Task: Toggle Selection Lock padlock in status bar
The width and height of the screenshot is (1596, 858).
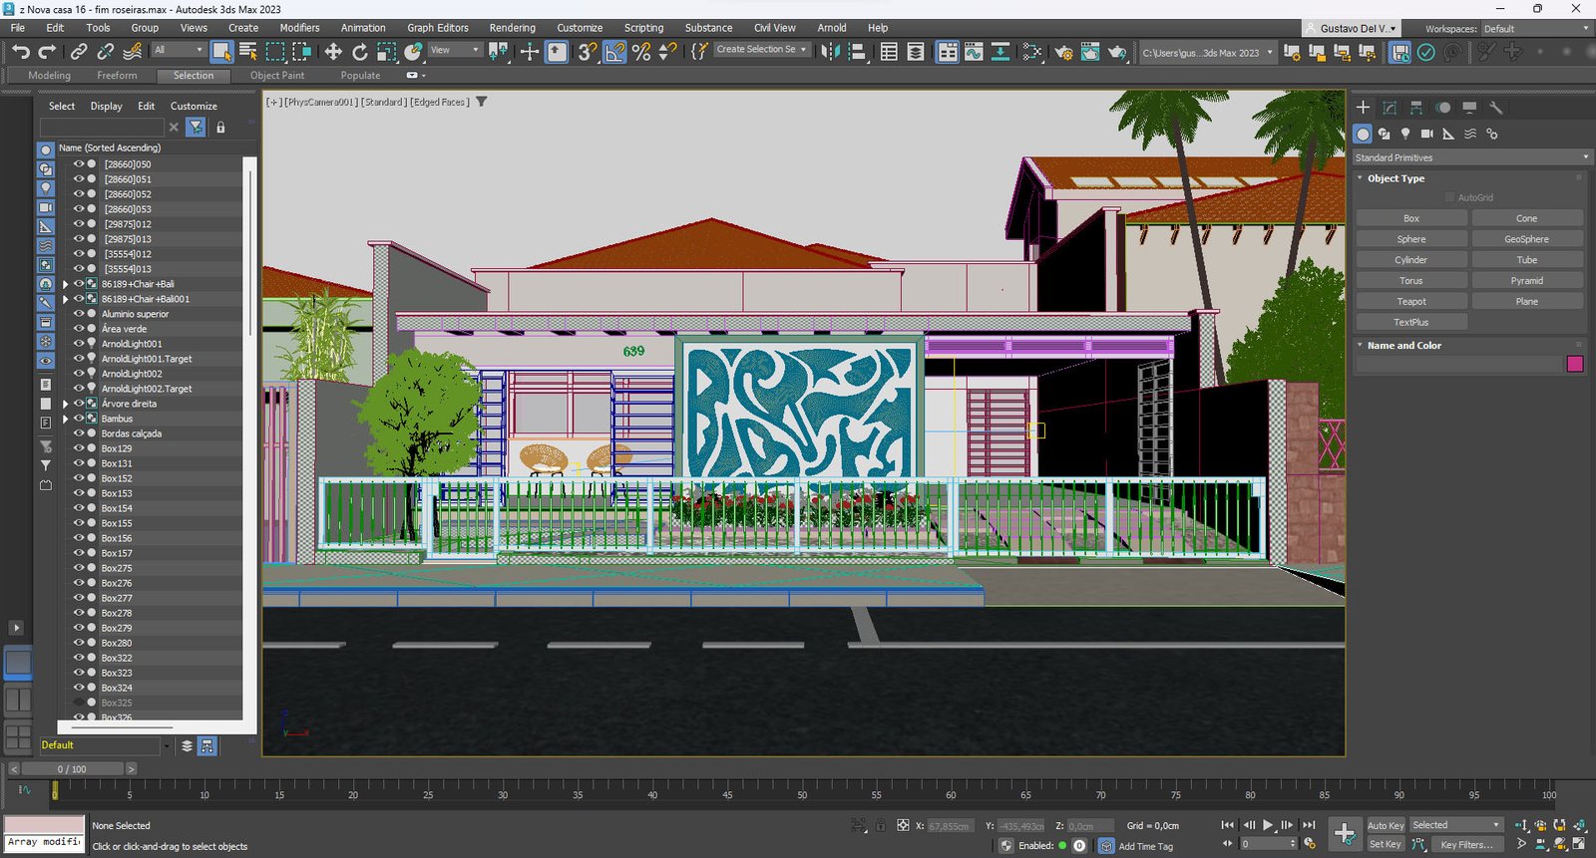Action: pos(881,825)
